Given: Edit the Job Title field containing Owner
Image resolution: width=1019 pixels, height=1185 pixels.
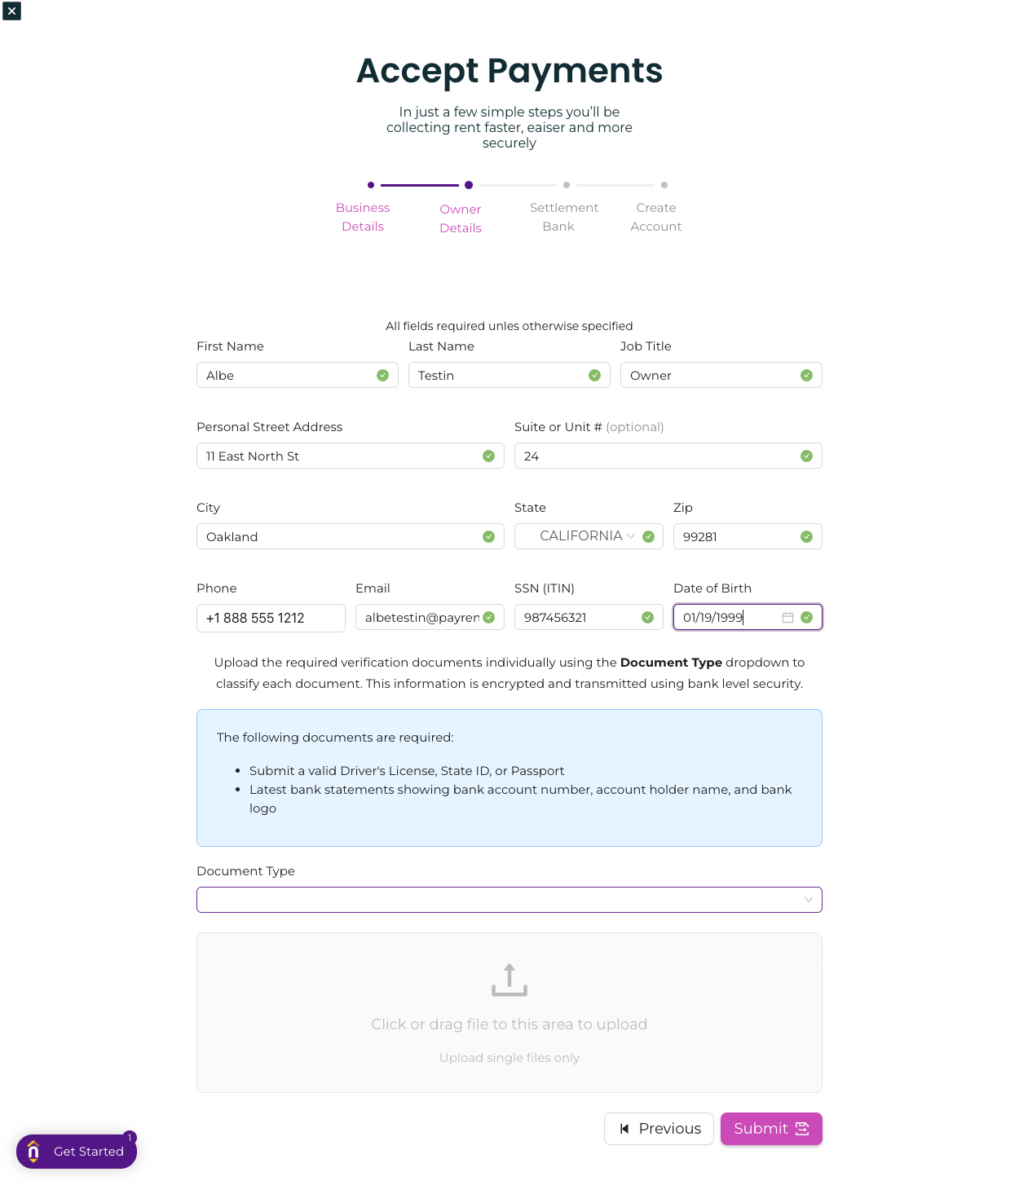Looking at the screenshot, I should (721, 375).
